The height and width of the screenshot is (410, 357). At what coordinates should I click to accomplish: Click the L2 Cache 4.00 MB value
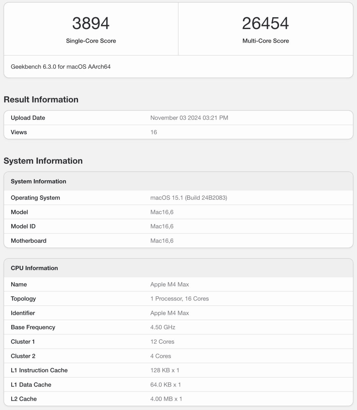point(166,399)
